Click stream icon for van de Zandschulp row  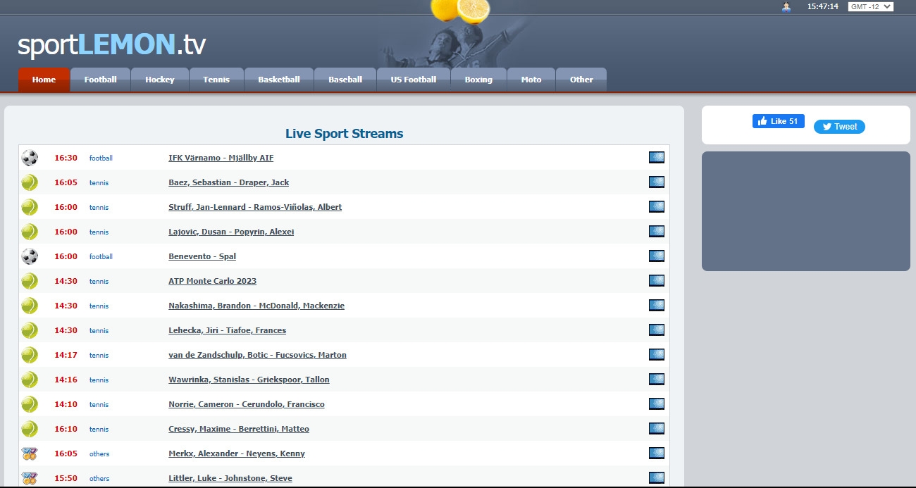(x=656, y=354)
